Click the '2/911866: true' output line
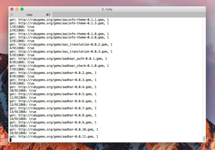This screenshot has height=150, width=215. [22, 30]
